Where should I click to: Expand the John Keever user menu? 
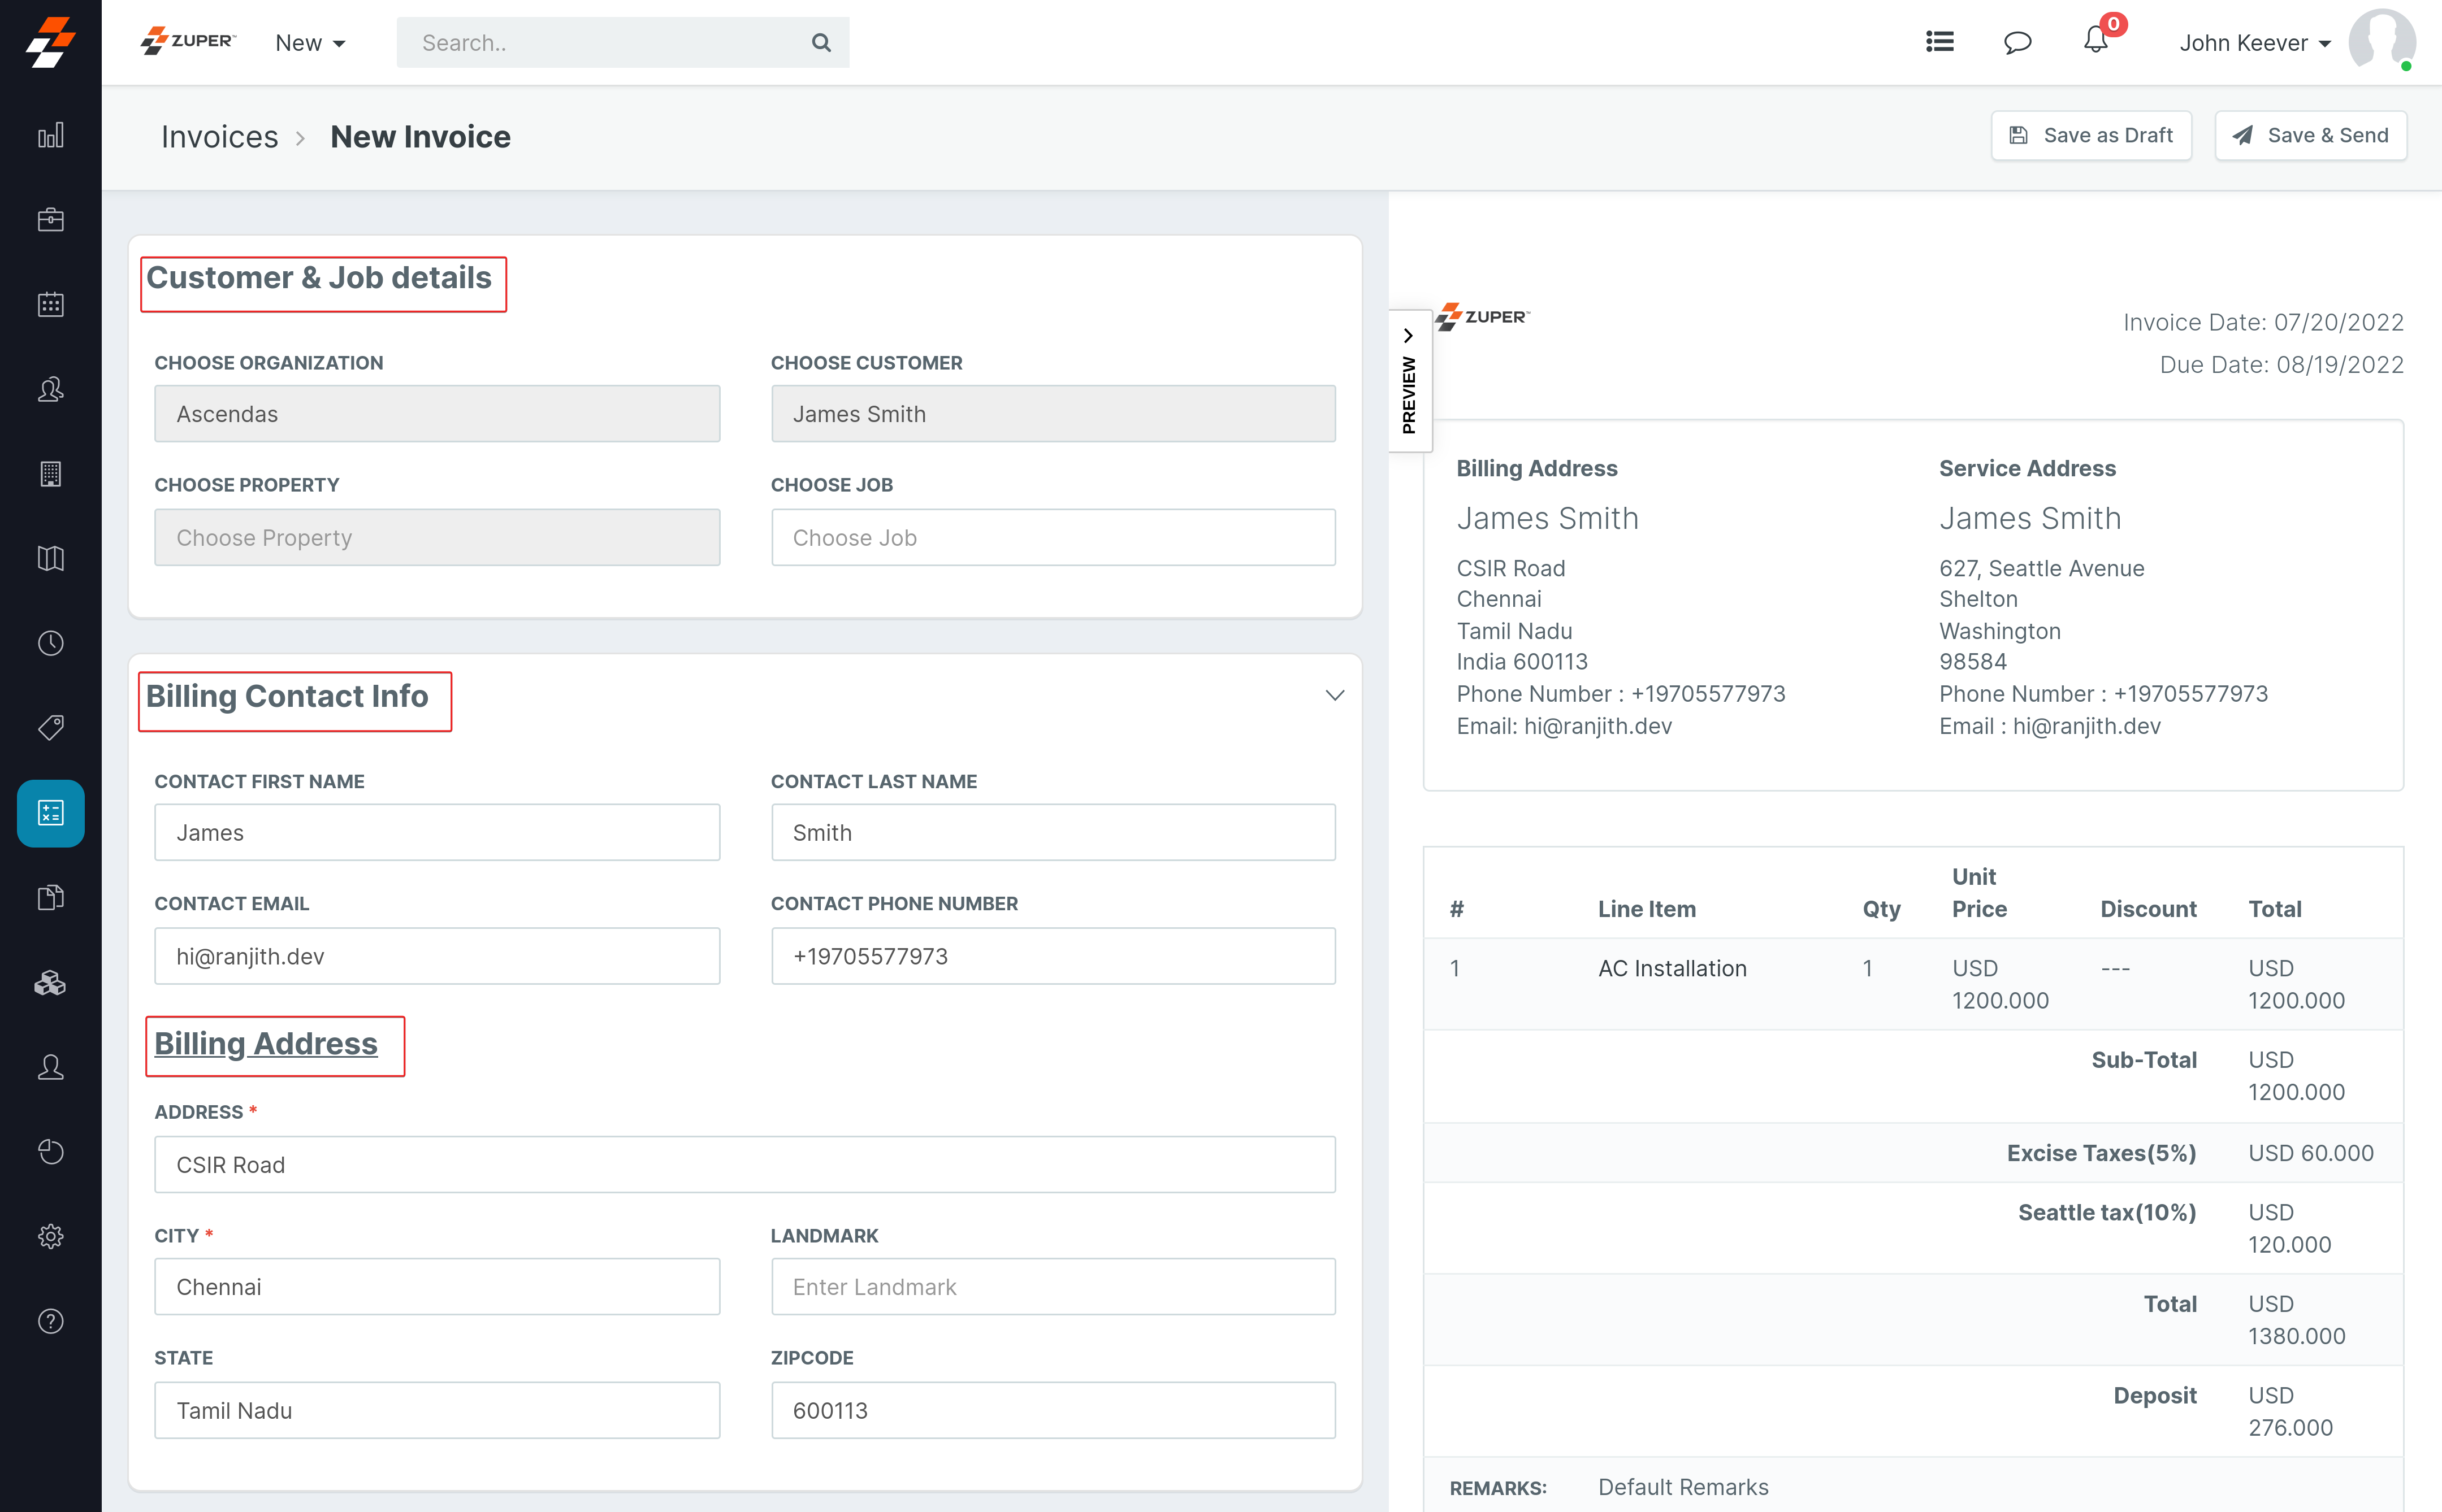coord(2255,43)
